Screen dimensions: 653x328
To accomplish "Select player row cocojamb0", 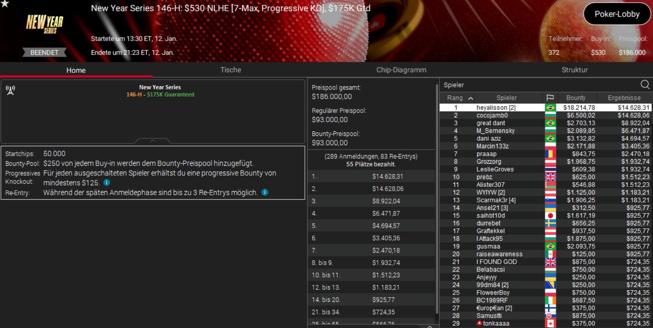I will pos(546,115).
